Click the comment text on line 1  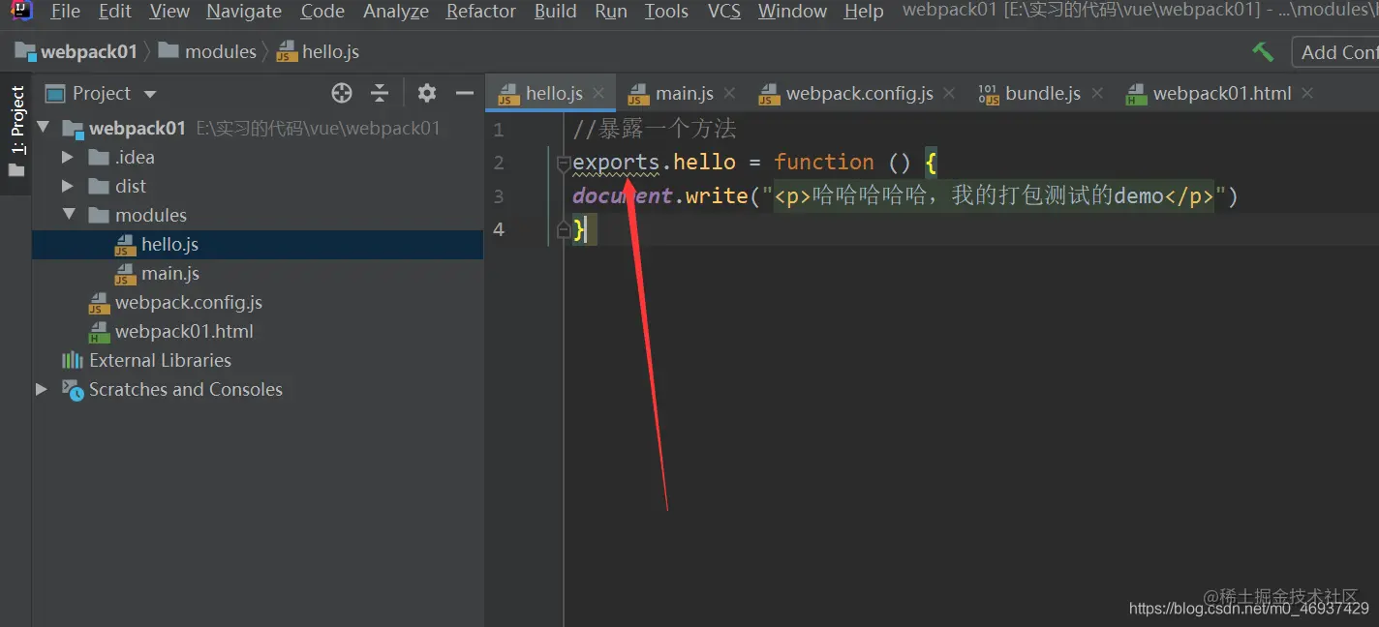[x=655, y=129]
